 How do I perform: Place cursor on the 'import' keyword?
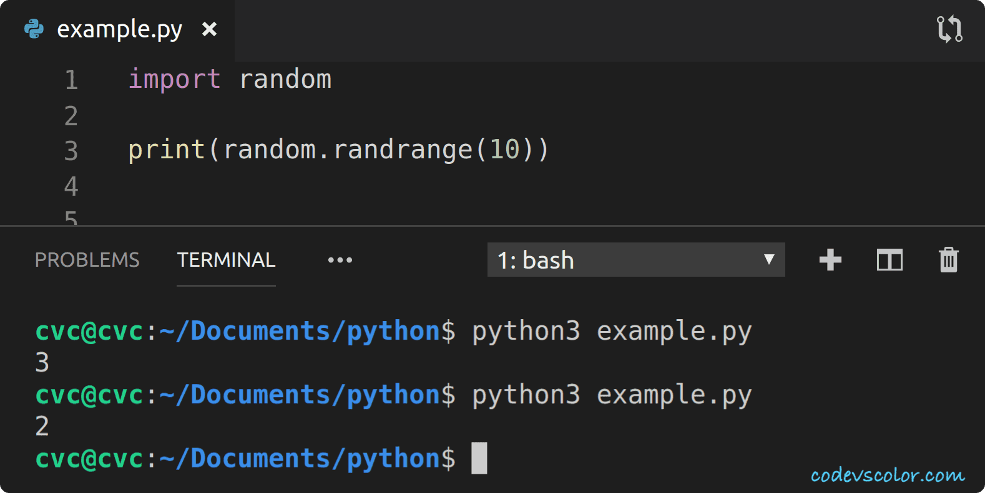(174, 80)
